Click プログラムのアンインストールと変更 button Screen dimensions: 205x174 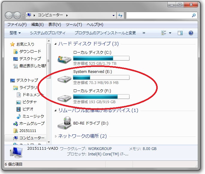point(105,33)
